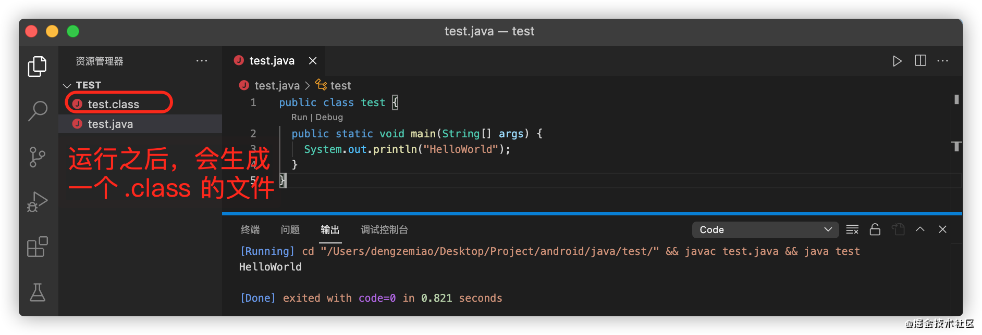The height and width of the screenshot is (335, 982).
Task: Split the editor to the right
Action: [920, 61]
